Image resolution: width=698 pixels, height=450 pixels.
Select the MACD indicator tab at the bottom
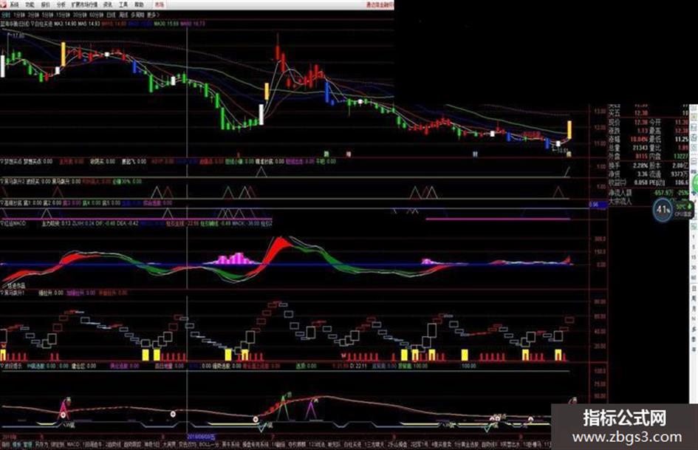(x=73, y=444)
